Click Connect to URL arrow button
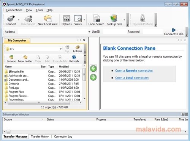This screenshot has height=141, width=190. coord(174,30)
